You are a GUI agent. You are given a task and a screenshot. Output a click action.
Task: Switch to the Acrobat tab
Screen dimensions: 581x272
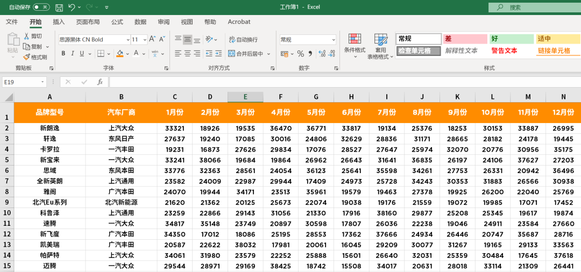coord(239,22)
